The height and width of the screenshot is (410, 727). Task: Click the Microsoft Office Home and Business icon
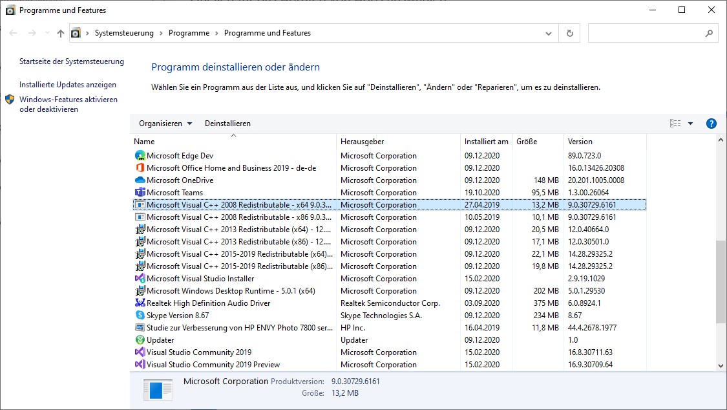click(x=140, y=168)
